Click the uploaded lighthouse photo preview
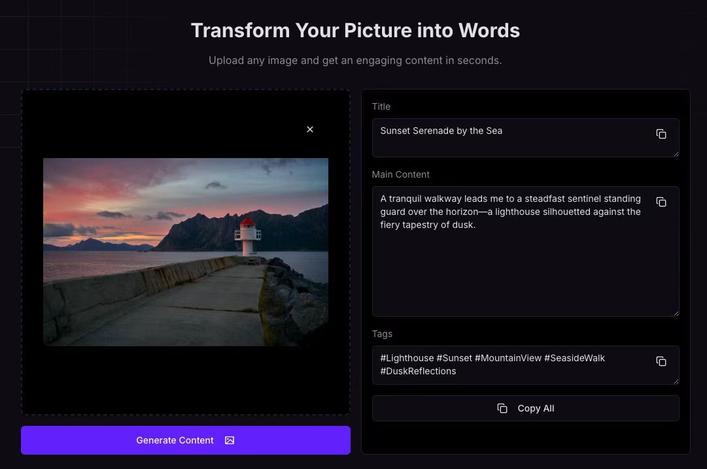 [185, 252]
